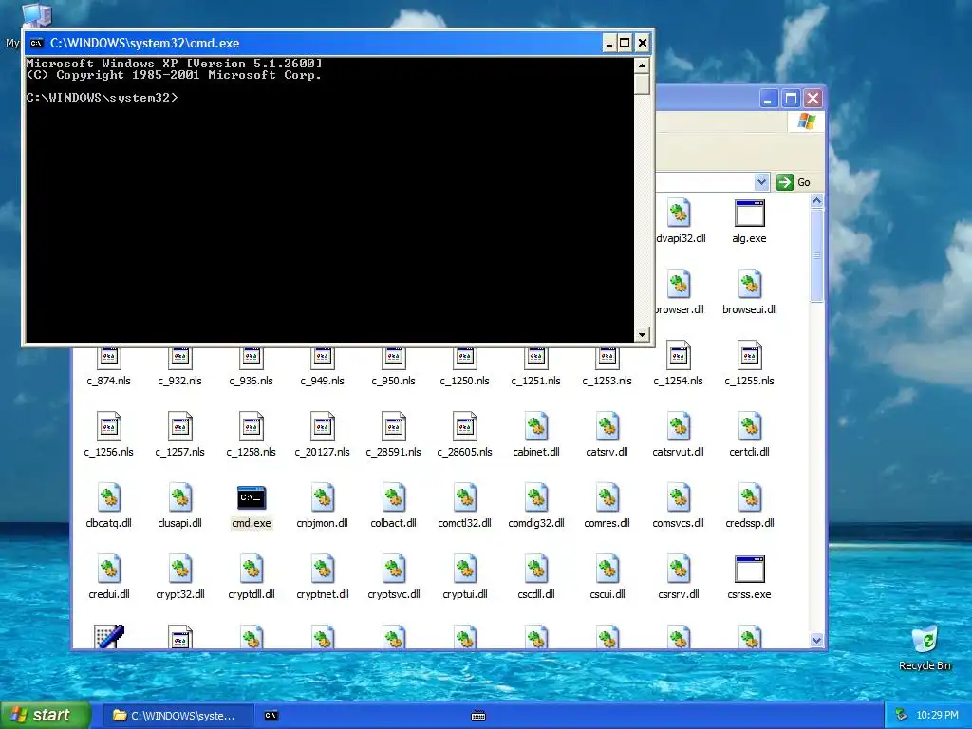This screenshot has height=729, width=972.
Task: Select the cnbjmon.dll file icon
Action: pos(323,497)
